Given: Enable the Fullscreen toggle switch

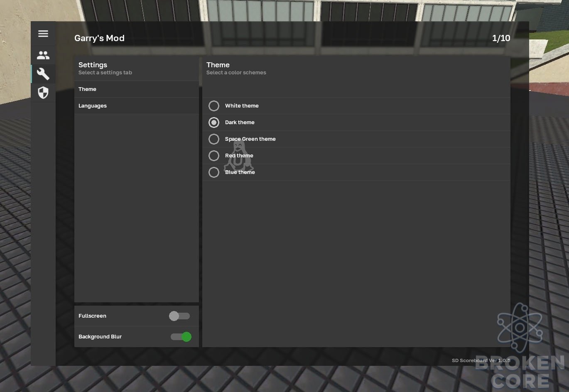Looking at the screenshot, I should [x=179, y=316].
